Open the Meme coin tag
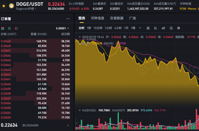Viewport: 199px width, 131px height. 192,9
